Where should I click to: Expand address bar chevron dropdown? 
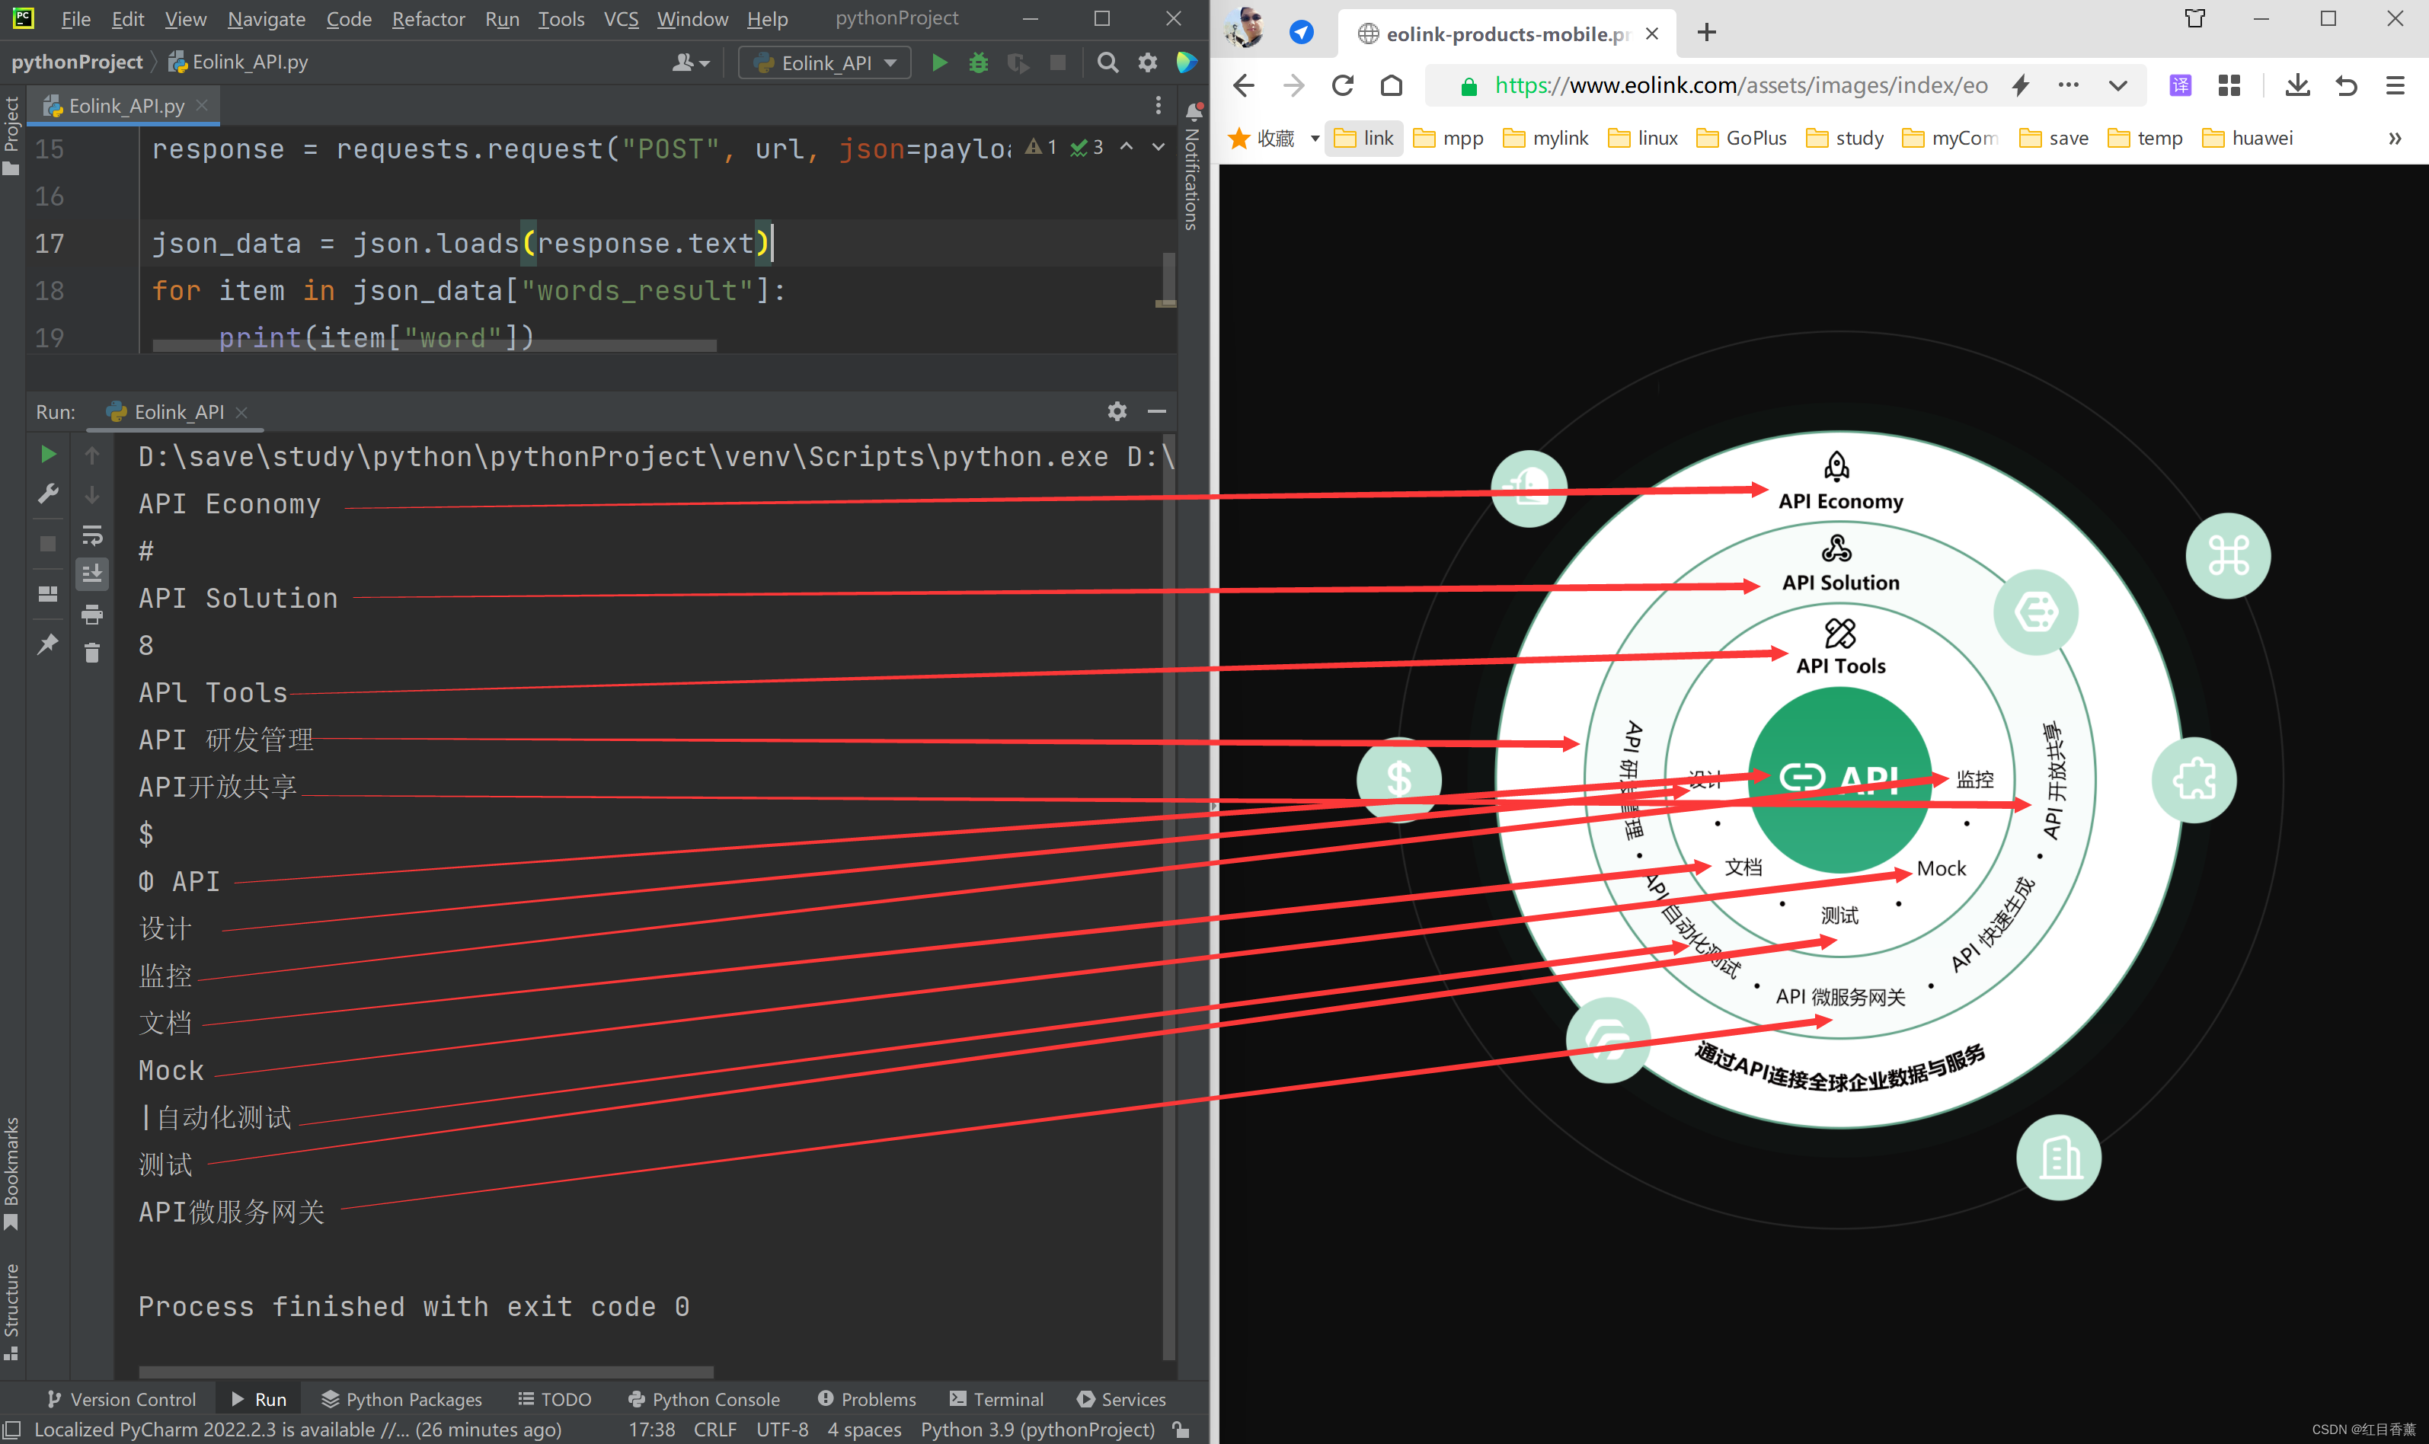click(x=2117, y=85)
